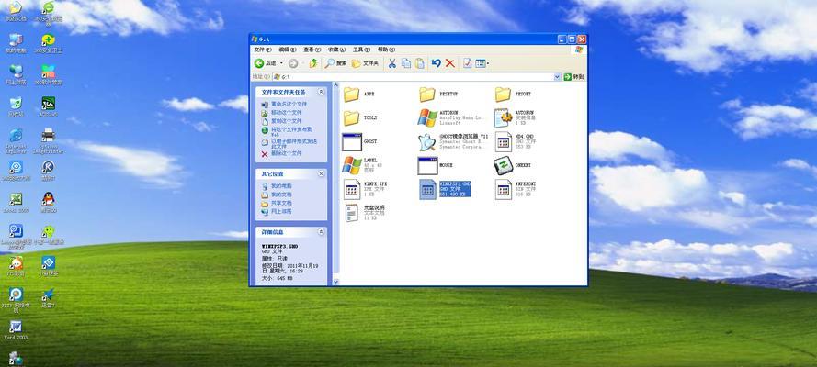Open Properties toolbar icon
817x367 pixels.
468,63
